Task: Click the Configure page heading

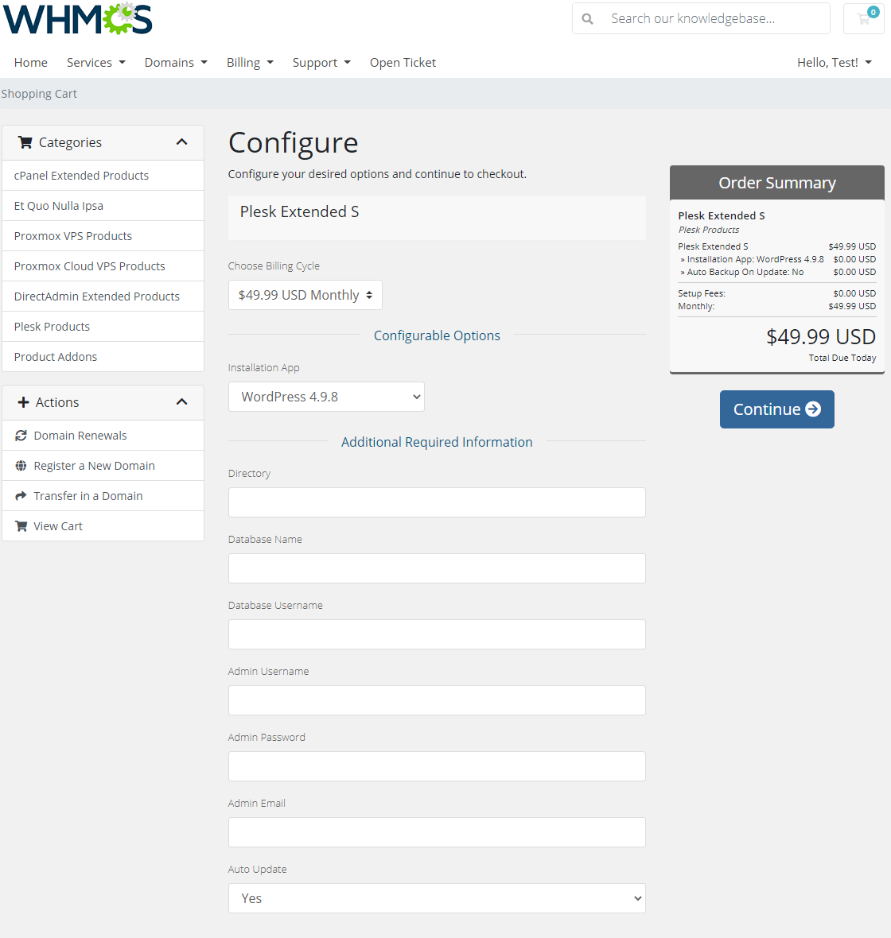Action: coord(294,143)
